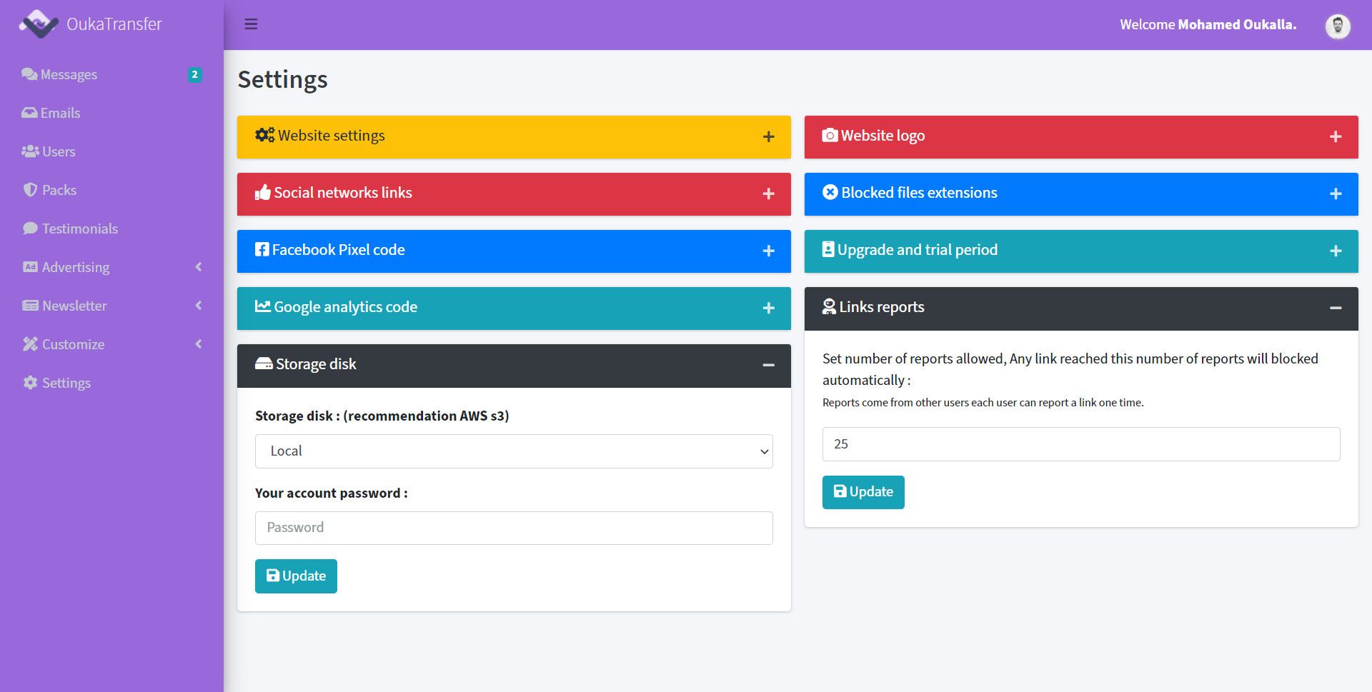Click the Newsletter newspaper icon
Viewport: 1372px width, 692px height.
coord(30,306)
